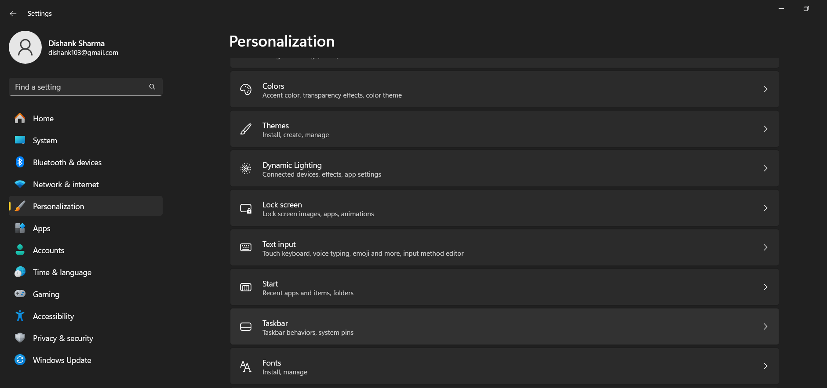This screenshot has height=388, width=827.
Task: Click the Dynamic Lighting icon
Action: coord(246,168)
